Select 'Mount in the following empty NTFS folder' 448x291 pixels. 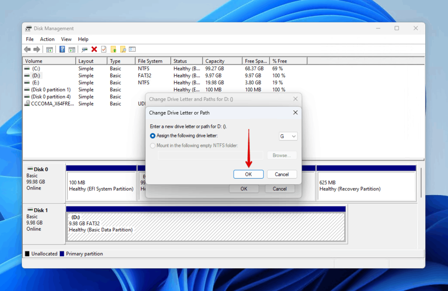point(153,145)
